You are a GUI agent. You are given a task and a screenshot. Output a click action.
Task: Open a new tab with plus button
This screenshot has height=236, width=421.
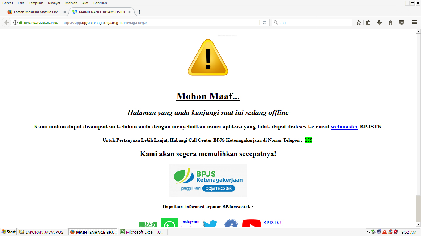pyautogui.click(x=140, y=12)
